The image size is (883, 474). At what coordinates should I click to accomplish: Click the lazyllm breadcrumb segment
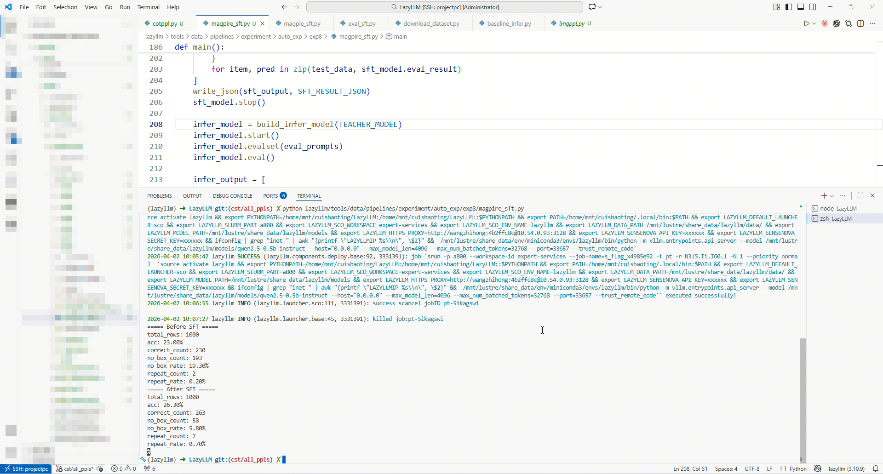[x=154, y=37]
